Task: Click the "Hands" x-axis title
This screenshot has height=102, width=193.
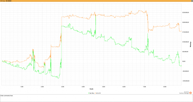Action: tap(91, 89)
